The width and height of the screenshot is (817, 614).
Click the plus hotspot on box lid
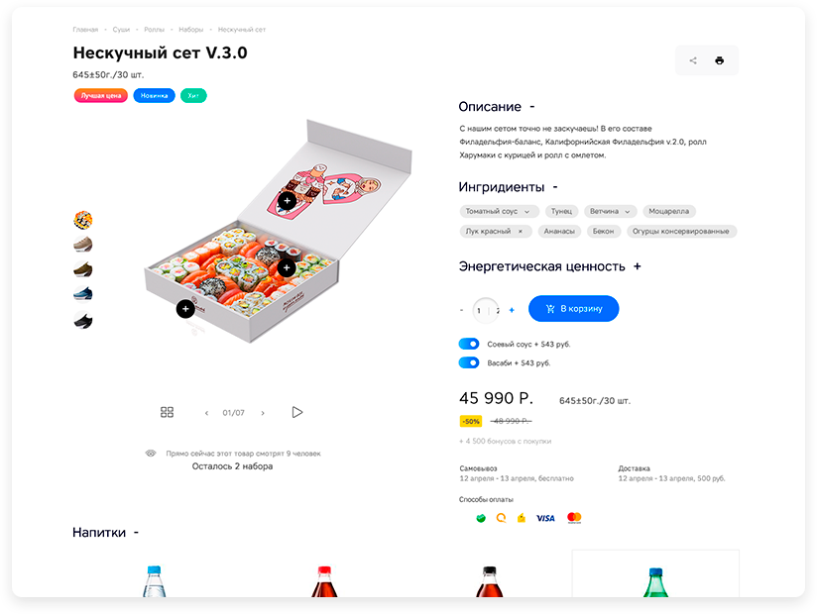(288, 201)
